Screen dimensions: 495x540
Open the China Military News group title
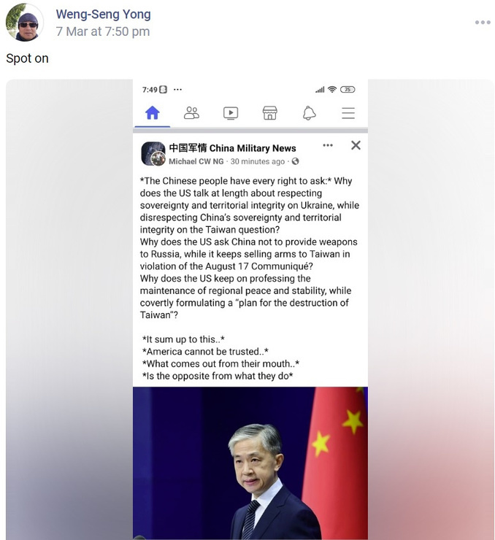(x=232, y=148)
